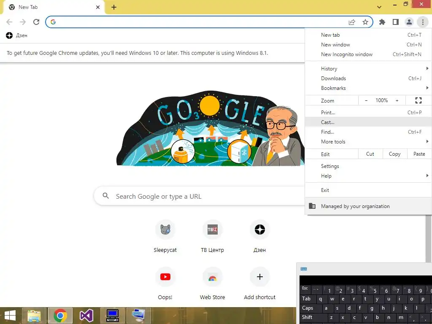
Task: Choose Find... from the menu
Action: tap(368, 132)
